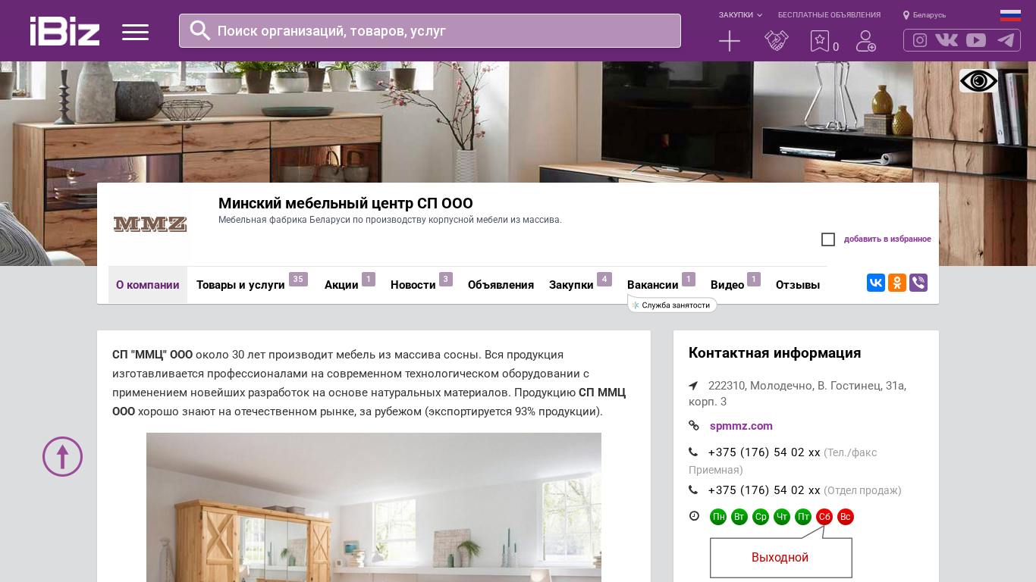Open the hamburger menu
The height and width of the screenshot is (582, 1036).
click(x=135, y=32)
